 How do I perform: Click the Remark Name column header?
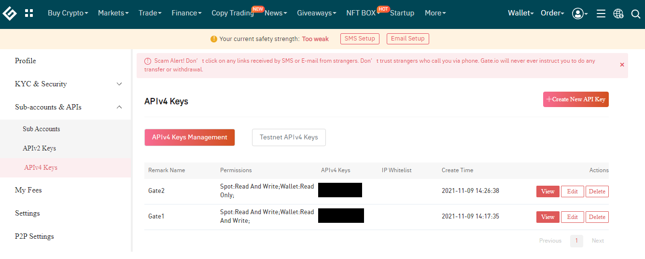[x=167, y=170]
